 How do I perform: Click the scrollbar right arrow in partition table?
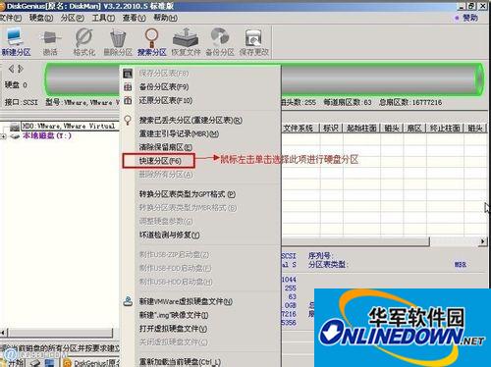(483, 241)
